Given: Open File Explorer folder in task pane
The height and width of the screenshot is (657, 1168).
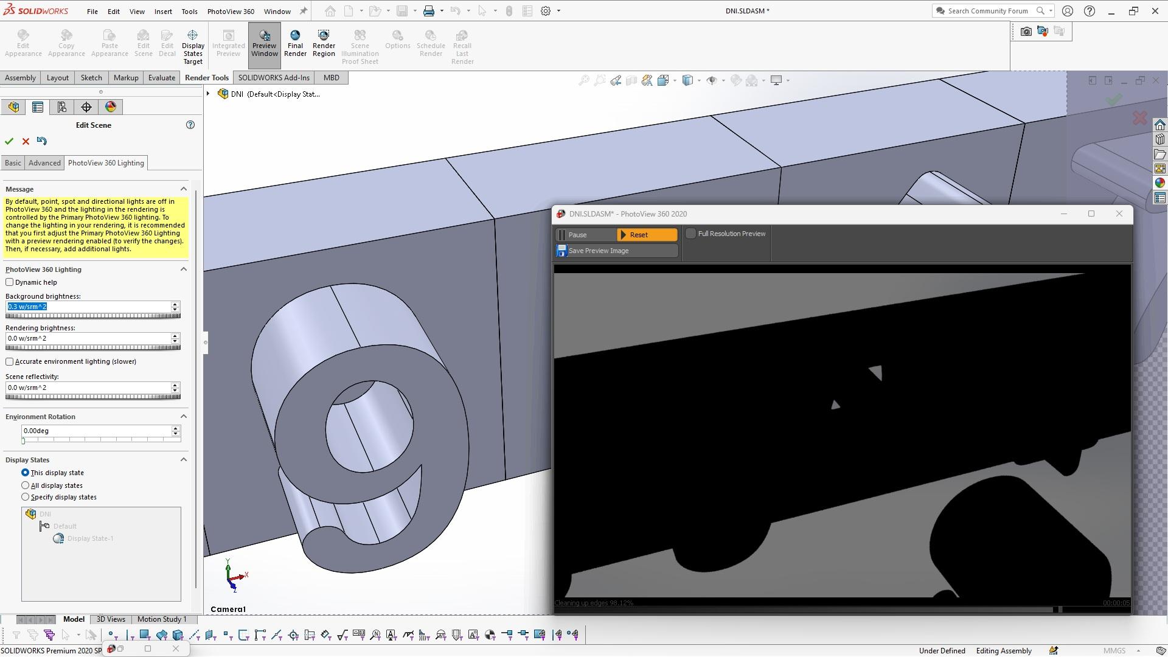Looking at the screenshot, I should (1160, 154).
